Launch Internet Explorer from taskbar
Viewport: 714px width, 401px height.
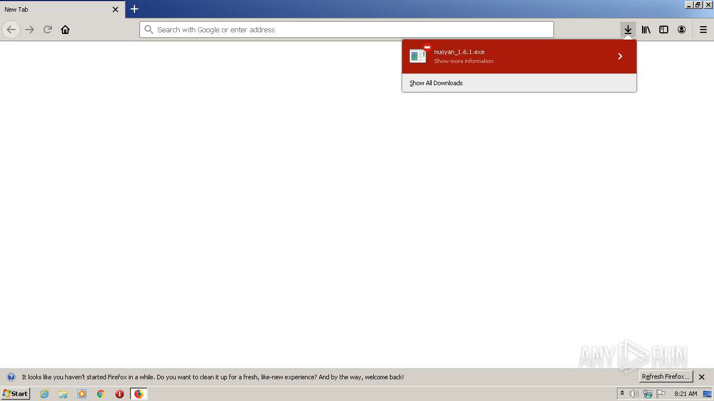coord(45,394)
